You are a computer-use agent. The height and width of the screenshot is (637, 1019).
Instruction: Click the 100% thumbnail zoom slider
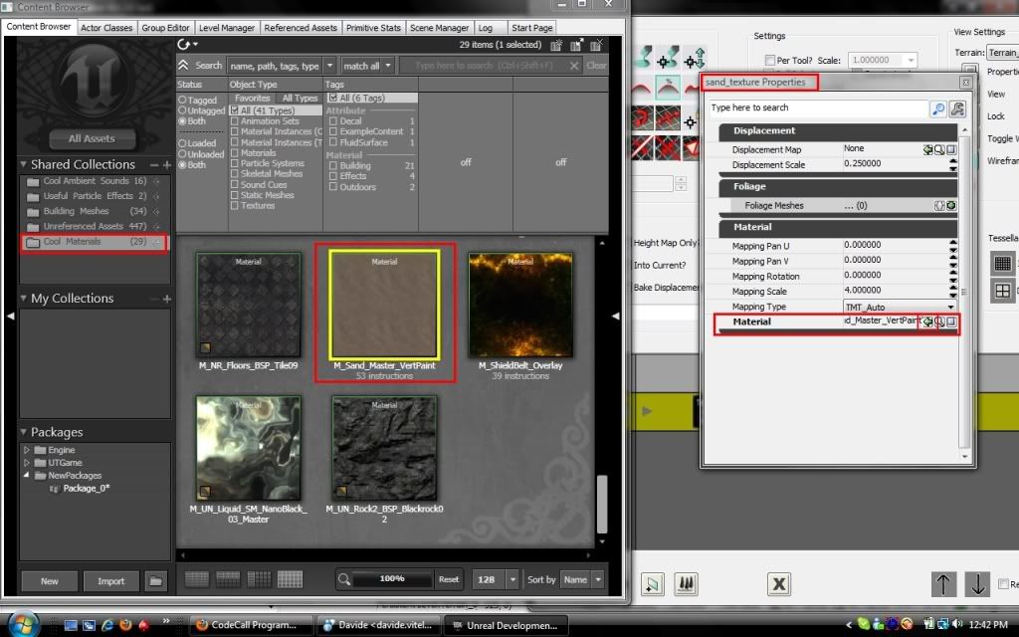click(x=392, y=578)
